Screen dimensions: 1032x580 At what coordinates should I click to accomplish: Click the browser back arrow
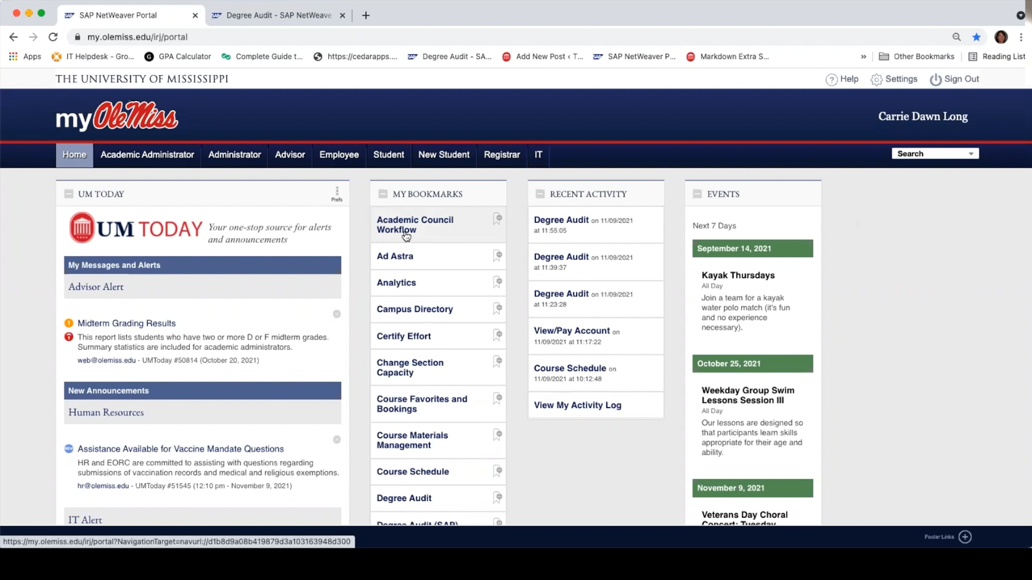click(13, 37)
